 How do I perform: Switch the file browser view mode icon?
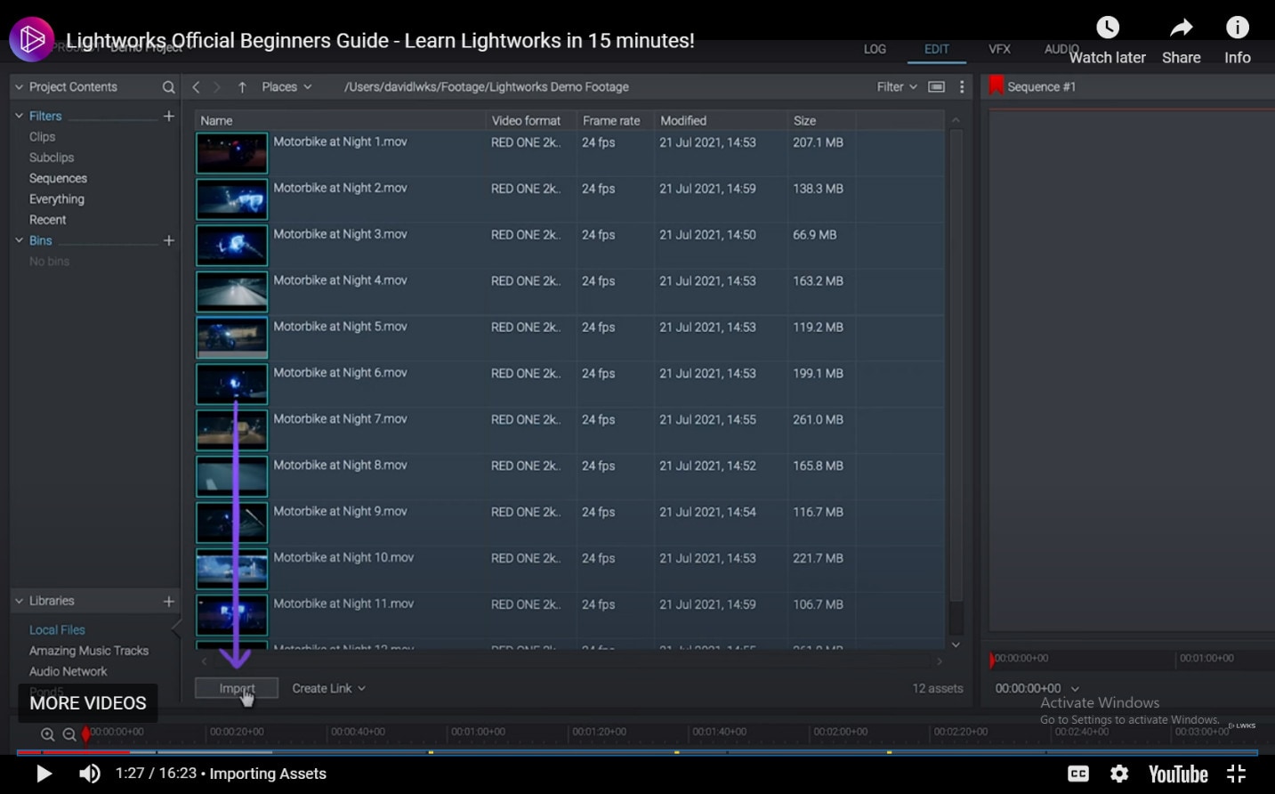(x=936, y=87)
